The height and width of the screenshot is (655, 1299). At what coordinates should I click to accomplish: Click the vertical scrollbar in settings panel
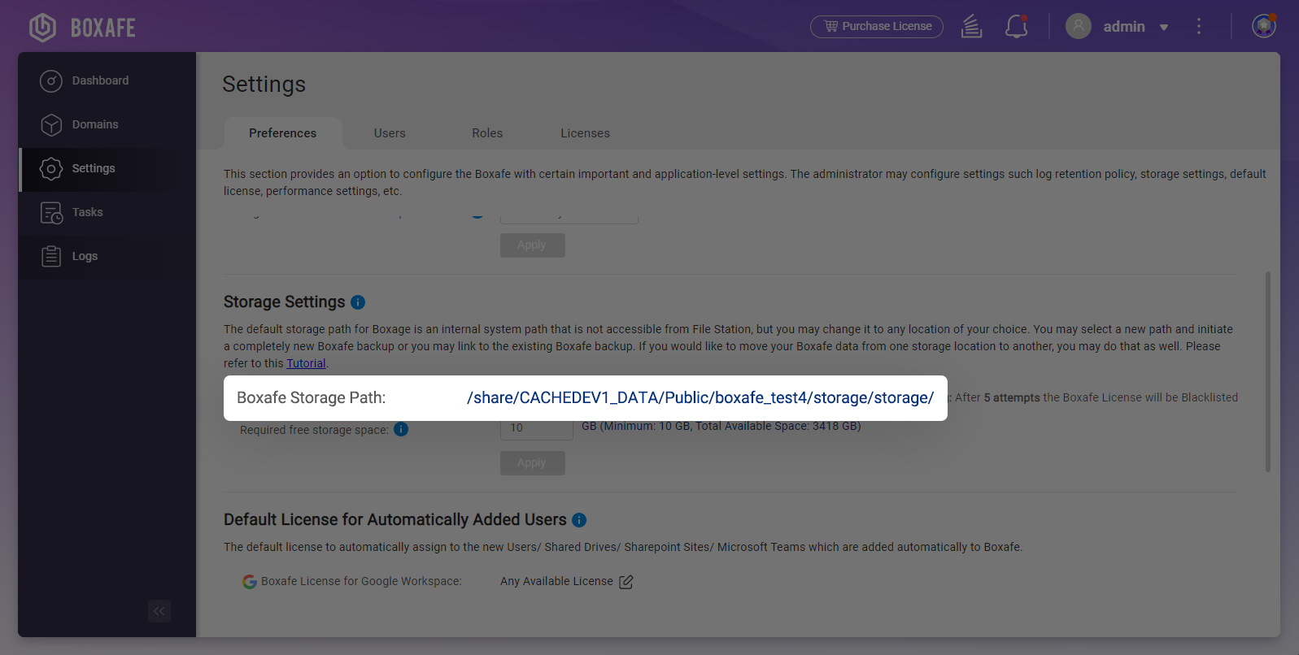click(x=1267, y=371)
